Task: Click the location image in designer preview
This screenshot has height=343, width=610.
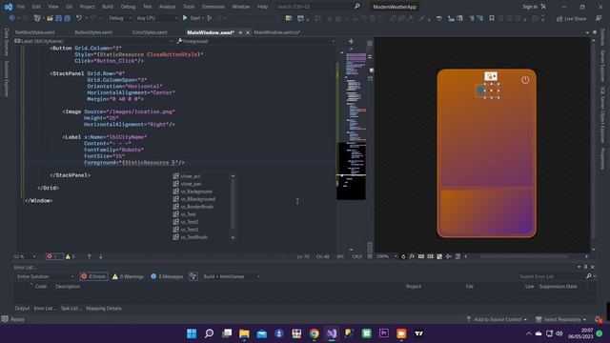Action: tap(480, 91)
